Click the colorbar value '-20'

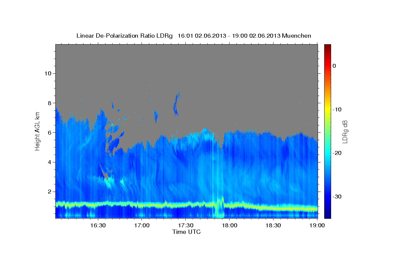[x=337, y=153]
